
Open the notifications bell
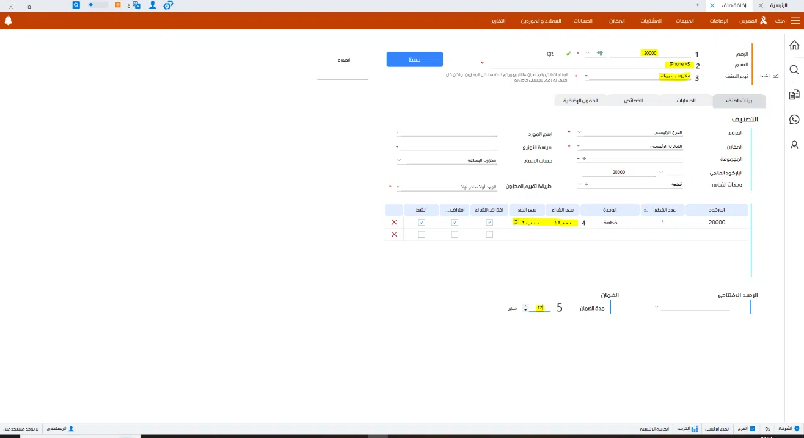[9, 21]
